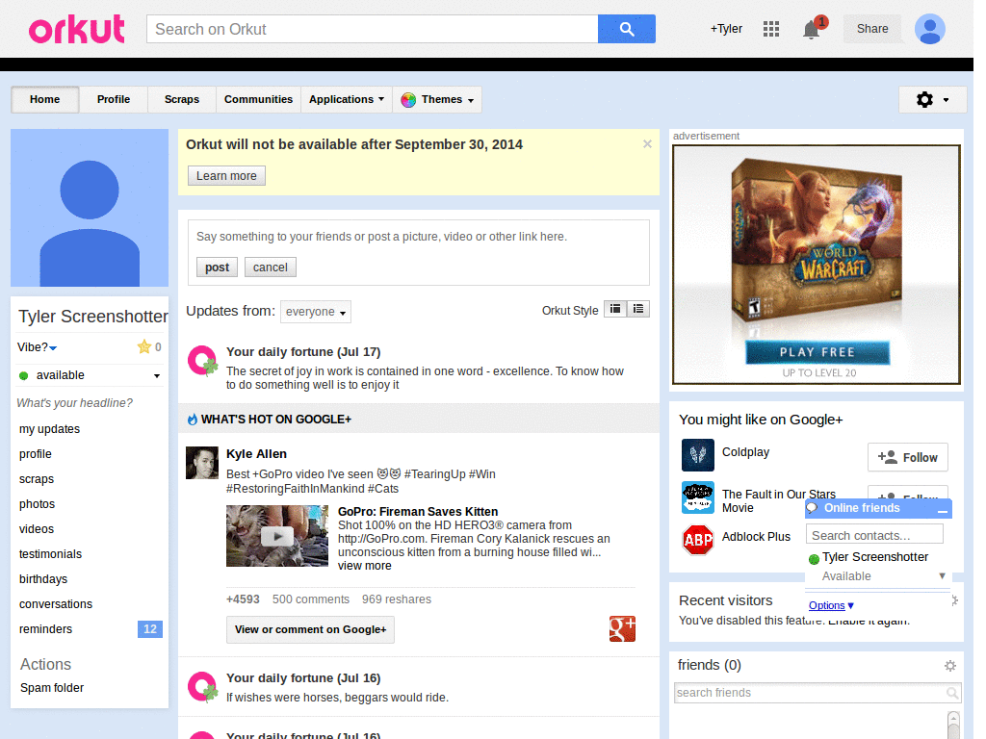Follow Coldplay on Google+
The width and height of the screenshot is (986, 739).
907,457
